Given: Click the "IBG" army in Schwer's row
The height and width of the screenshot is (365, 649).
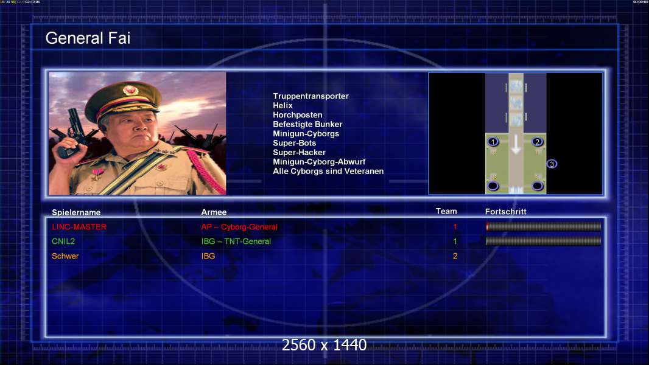Looking at the screenshot, I should point(208,256).
